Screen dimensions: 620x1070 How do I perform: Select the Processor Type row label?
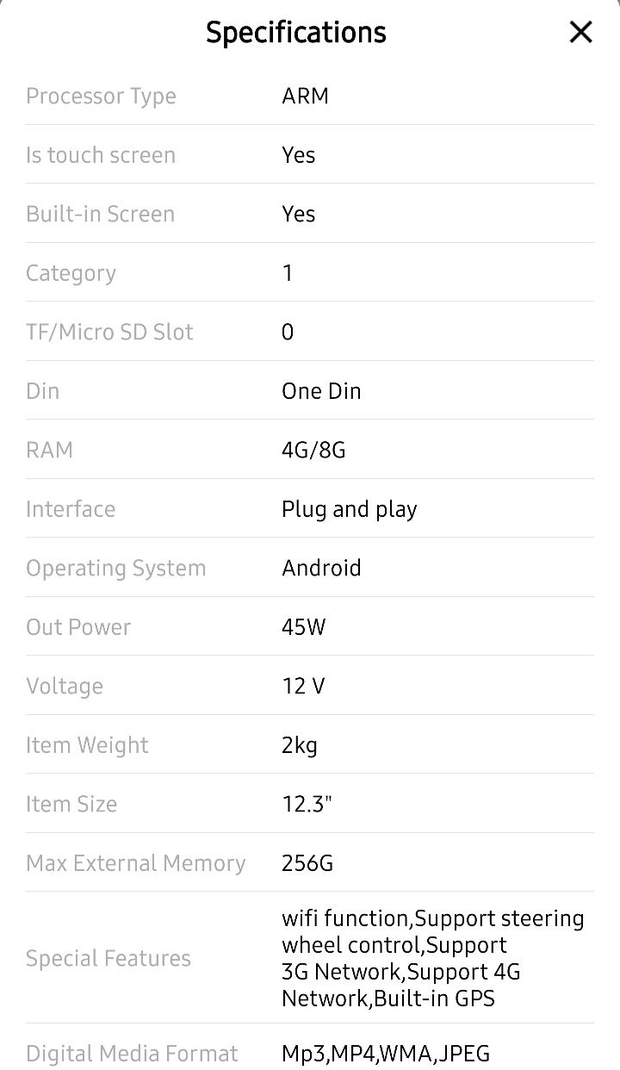[x=101, y=96]
